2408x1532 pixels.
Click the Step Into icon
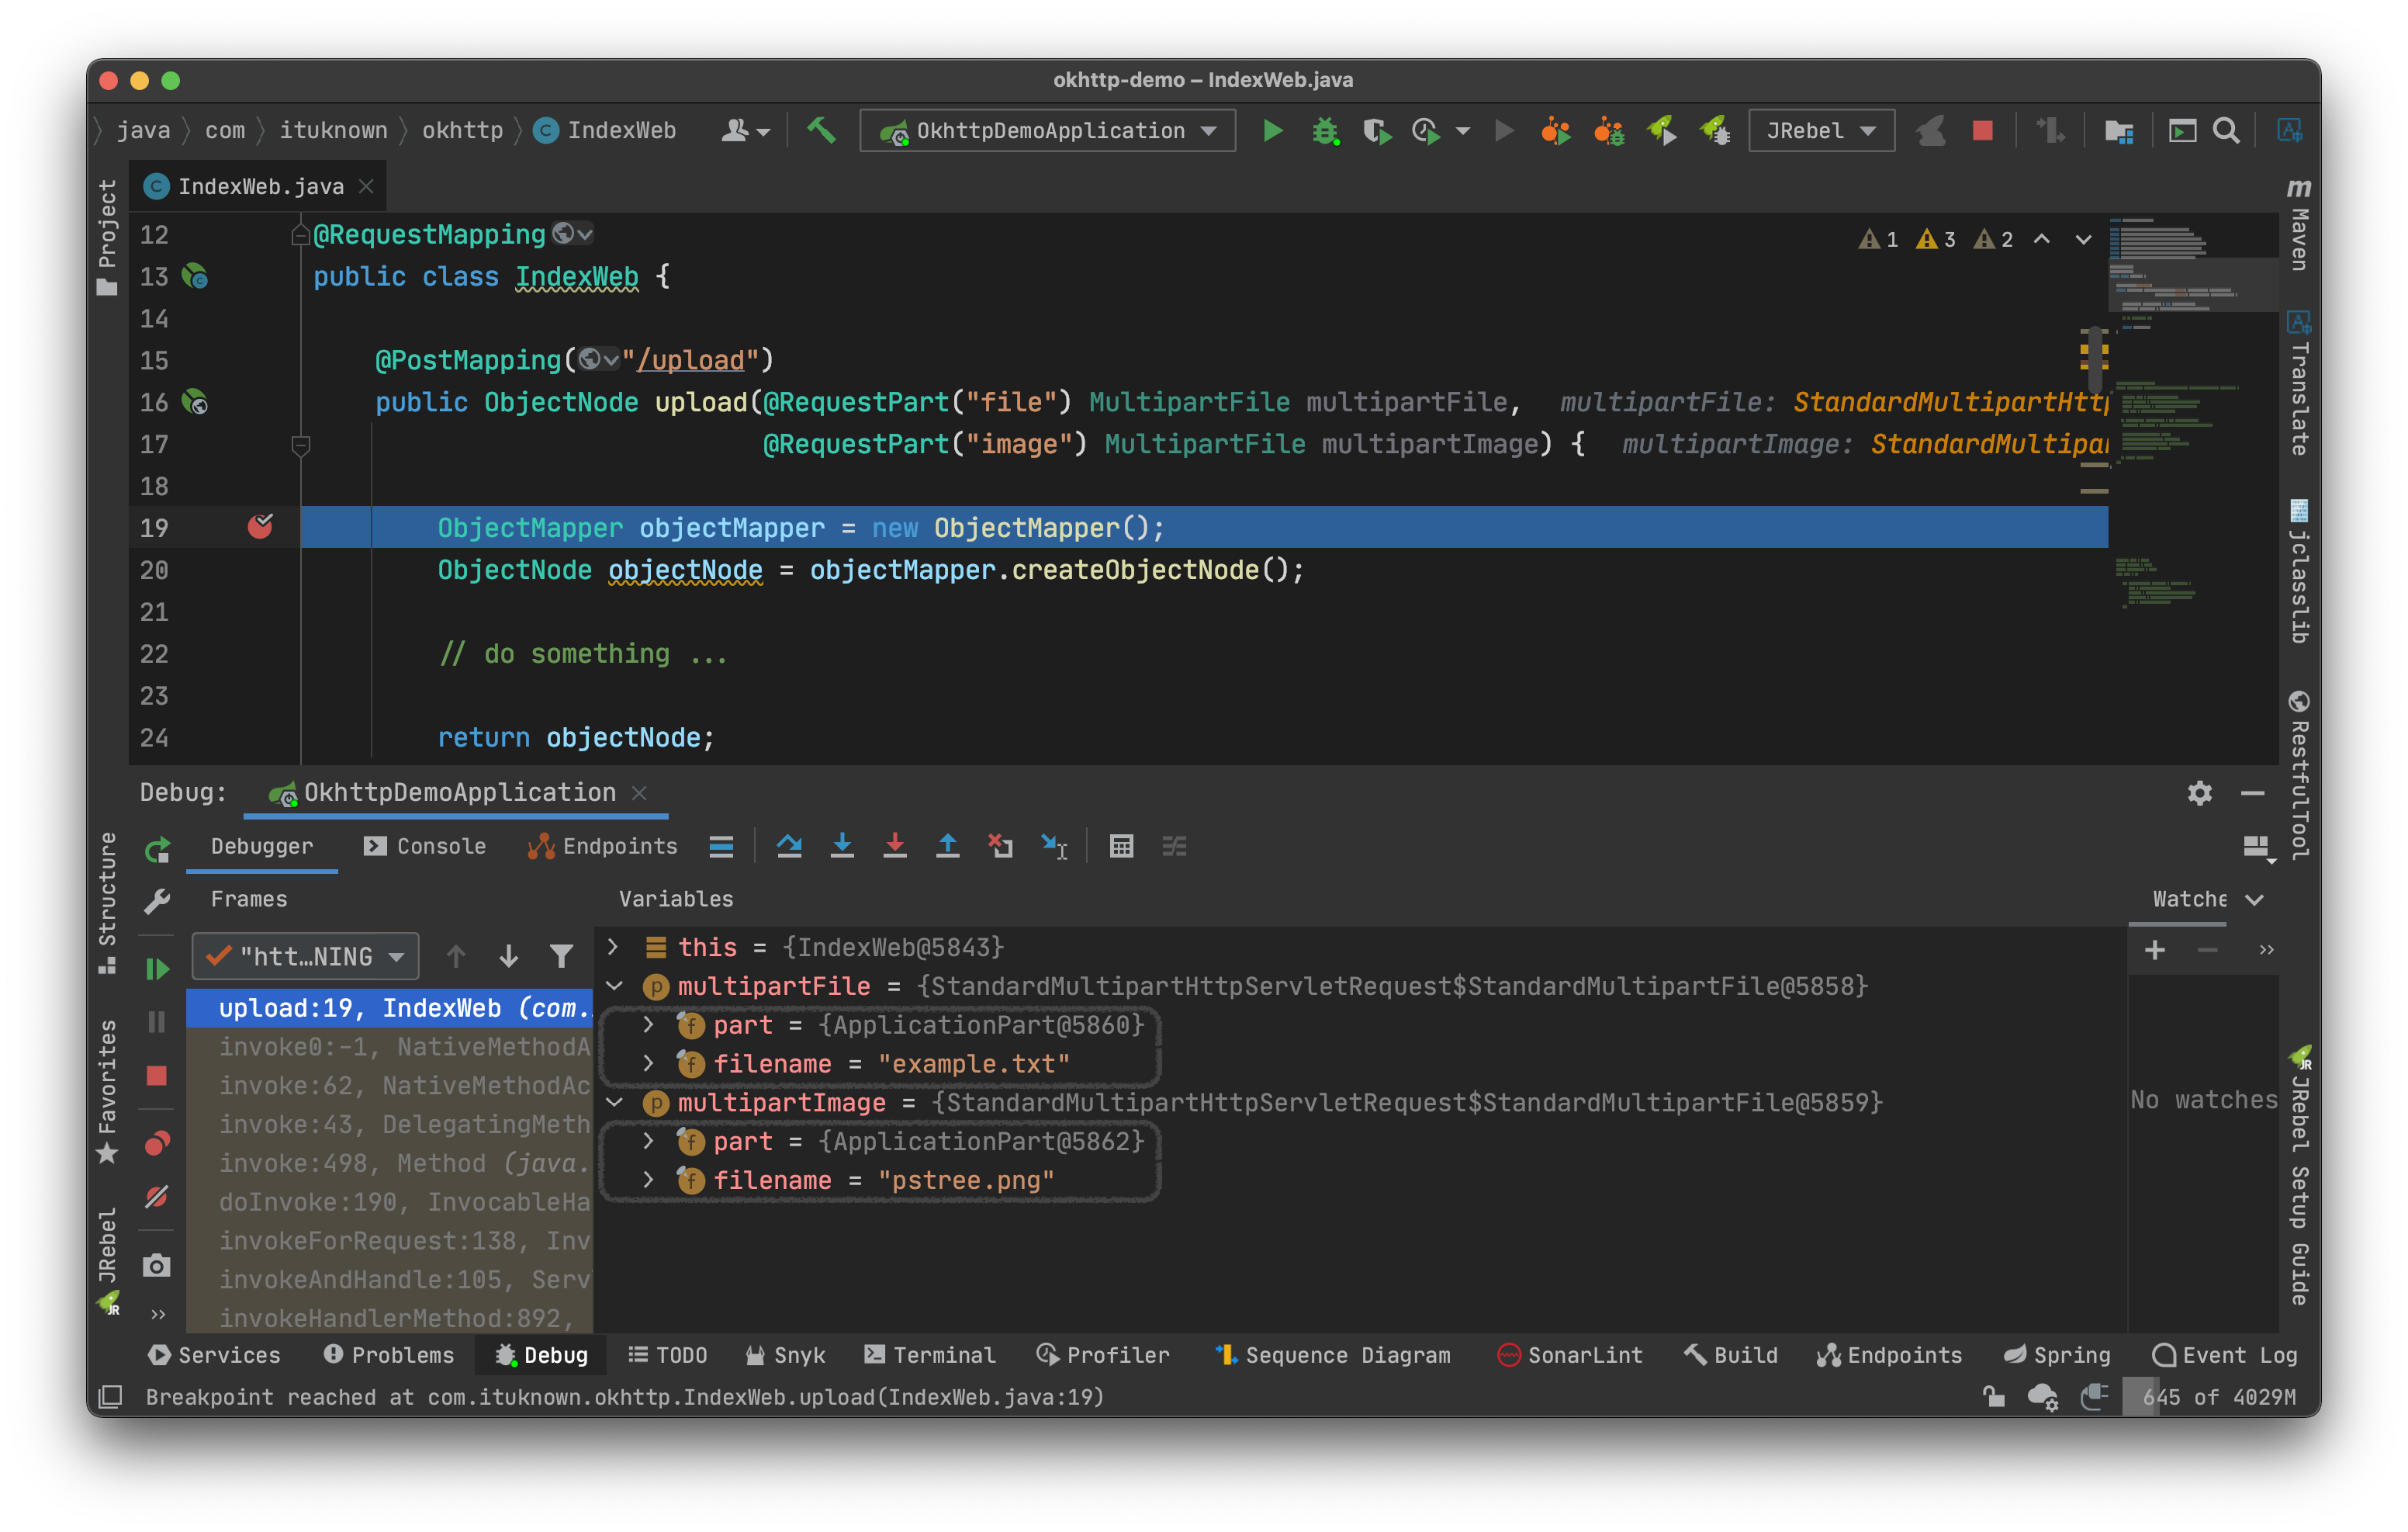coord(842,847)
